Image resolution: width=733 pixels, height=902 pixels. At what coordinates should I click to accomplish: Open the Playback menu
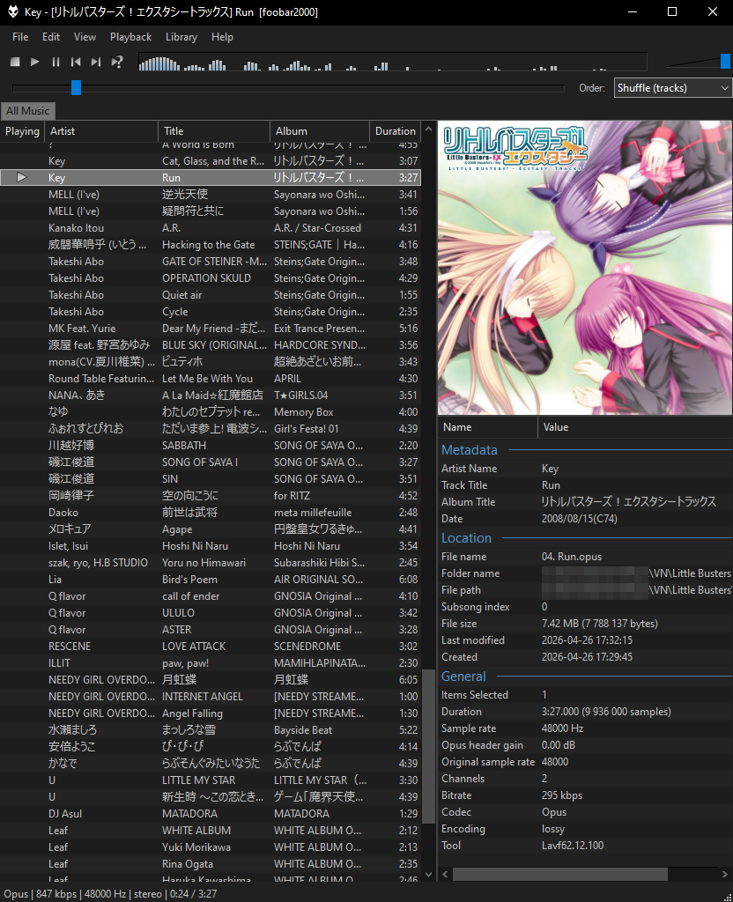[x=130, y=37]
